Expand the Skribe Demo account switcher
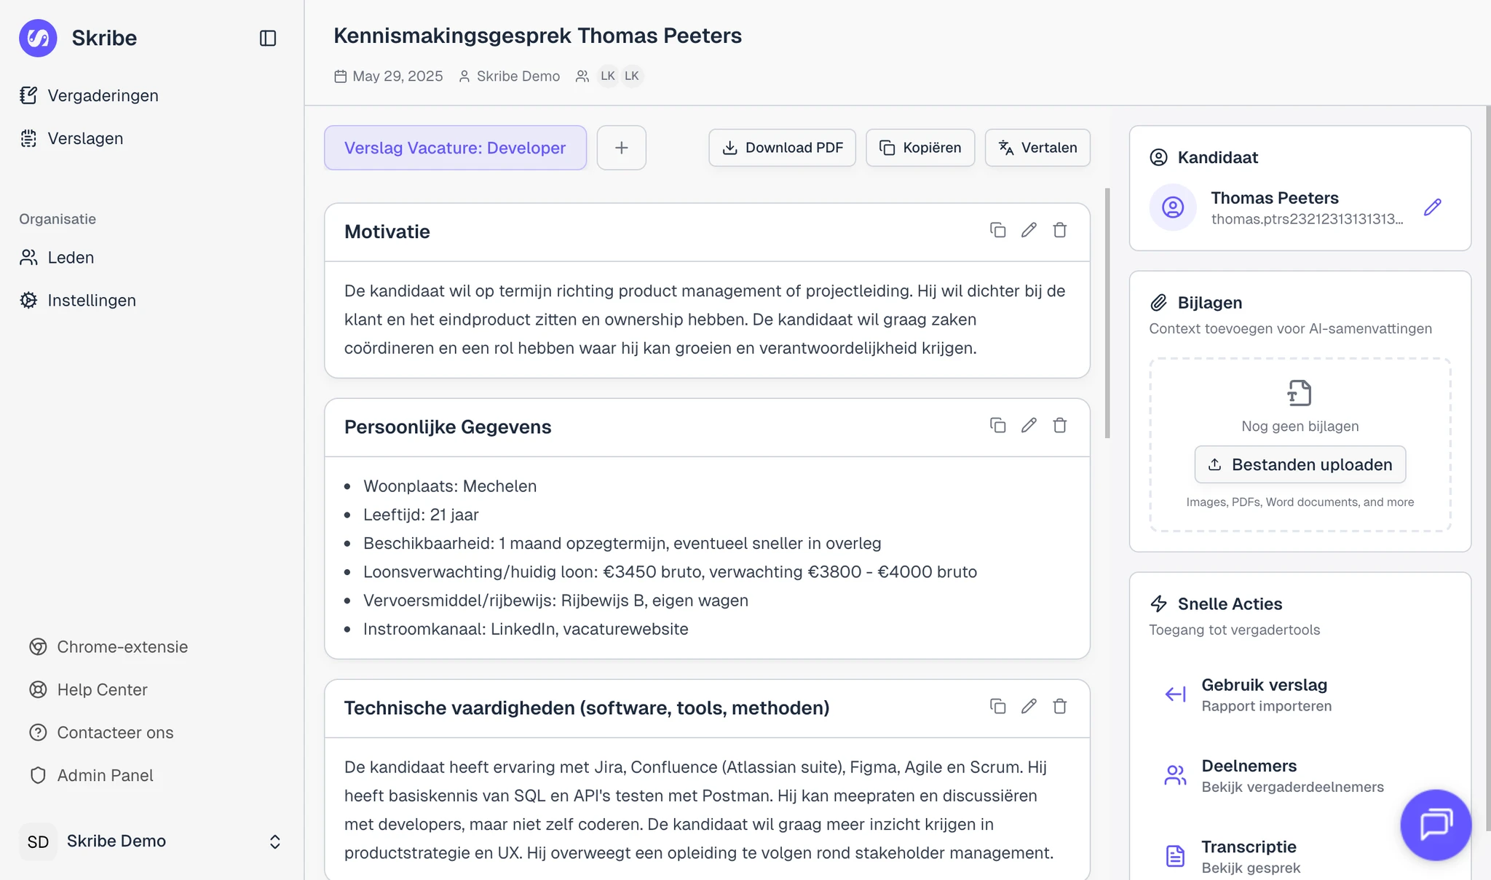 (x=274, y=841)
